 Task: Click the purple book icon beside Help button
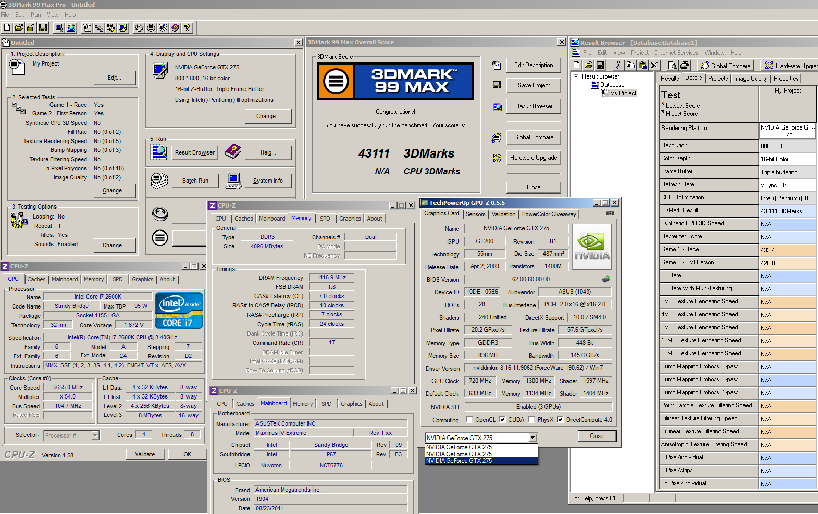(233, 151)
